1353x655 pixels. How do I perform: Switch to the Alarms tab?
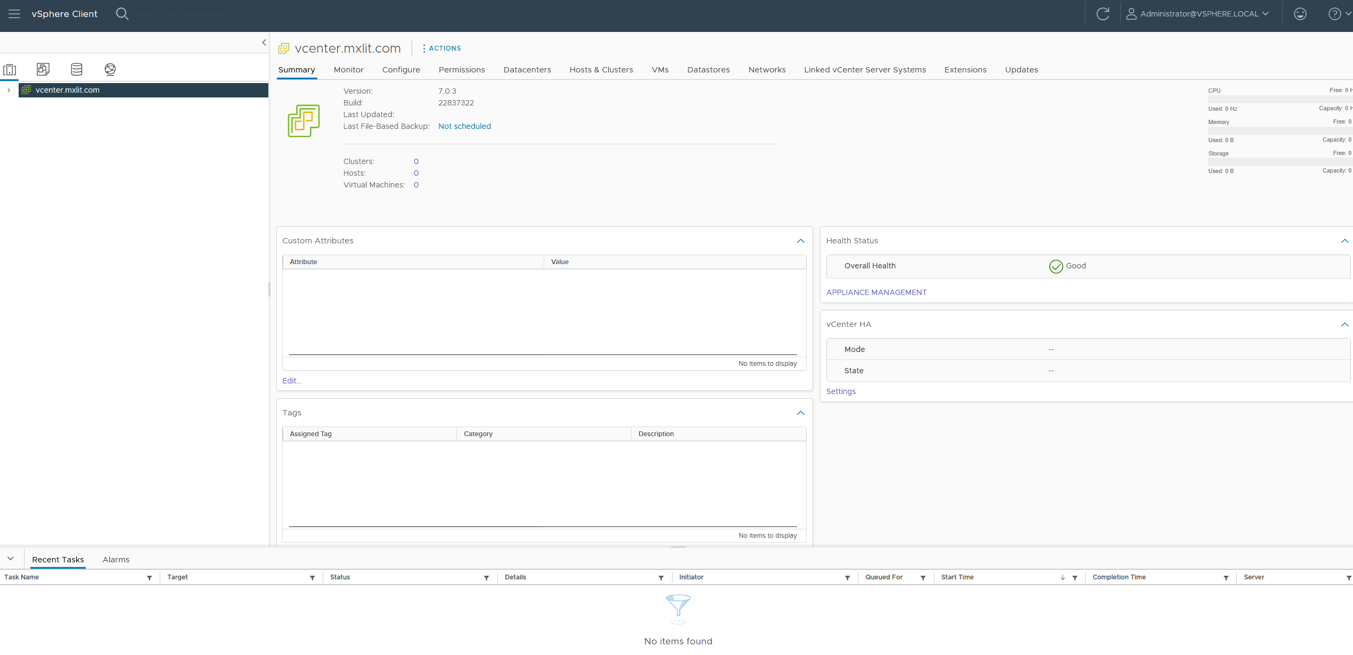116,560
